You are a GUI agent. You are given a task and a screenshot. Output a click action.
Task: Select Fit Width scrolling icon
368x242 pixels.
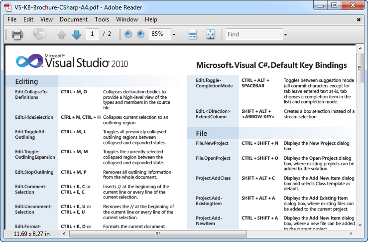click(192, 34)
